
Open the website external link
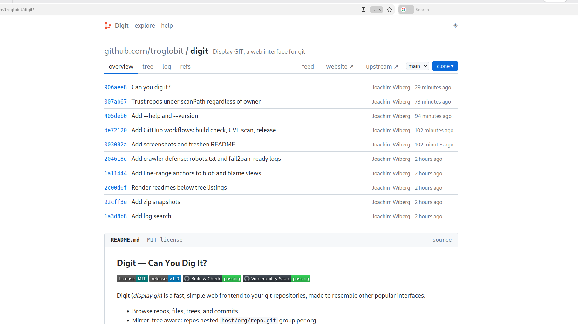340,66
